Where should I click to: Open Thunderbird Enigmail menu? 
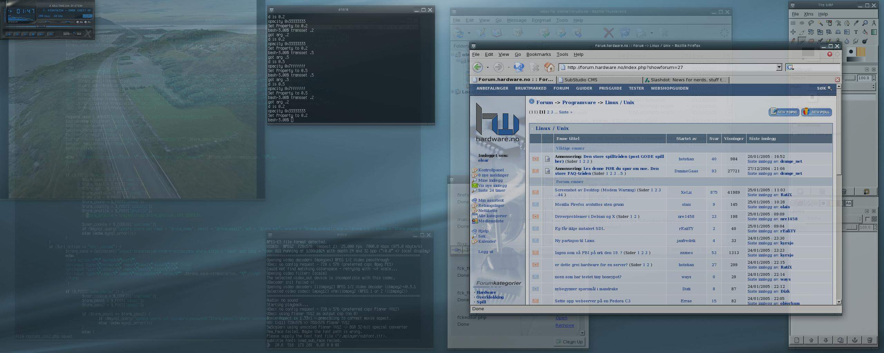pos(541,20)
